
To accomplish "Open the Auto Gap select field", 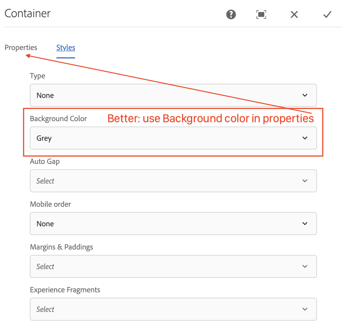I will click(173, 181).
